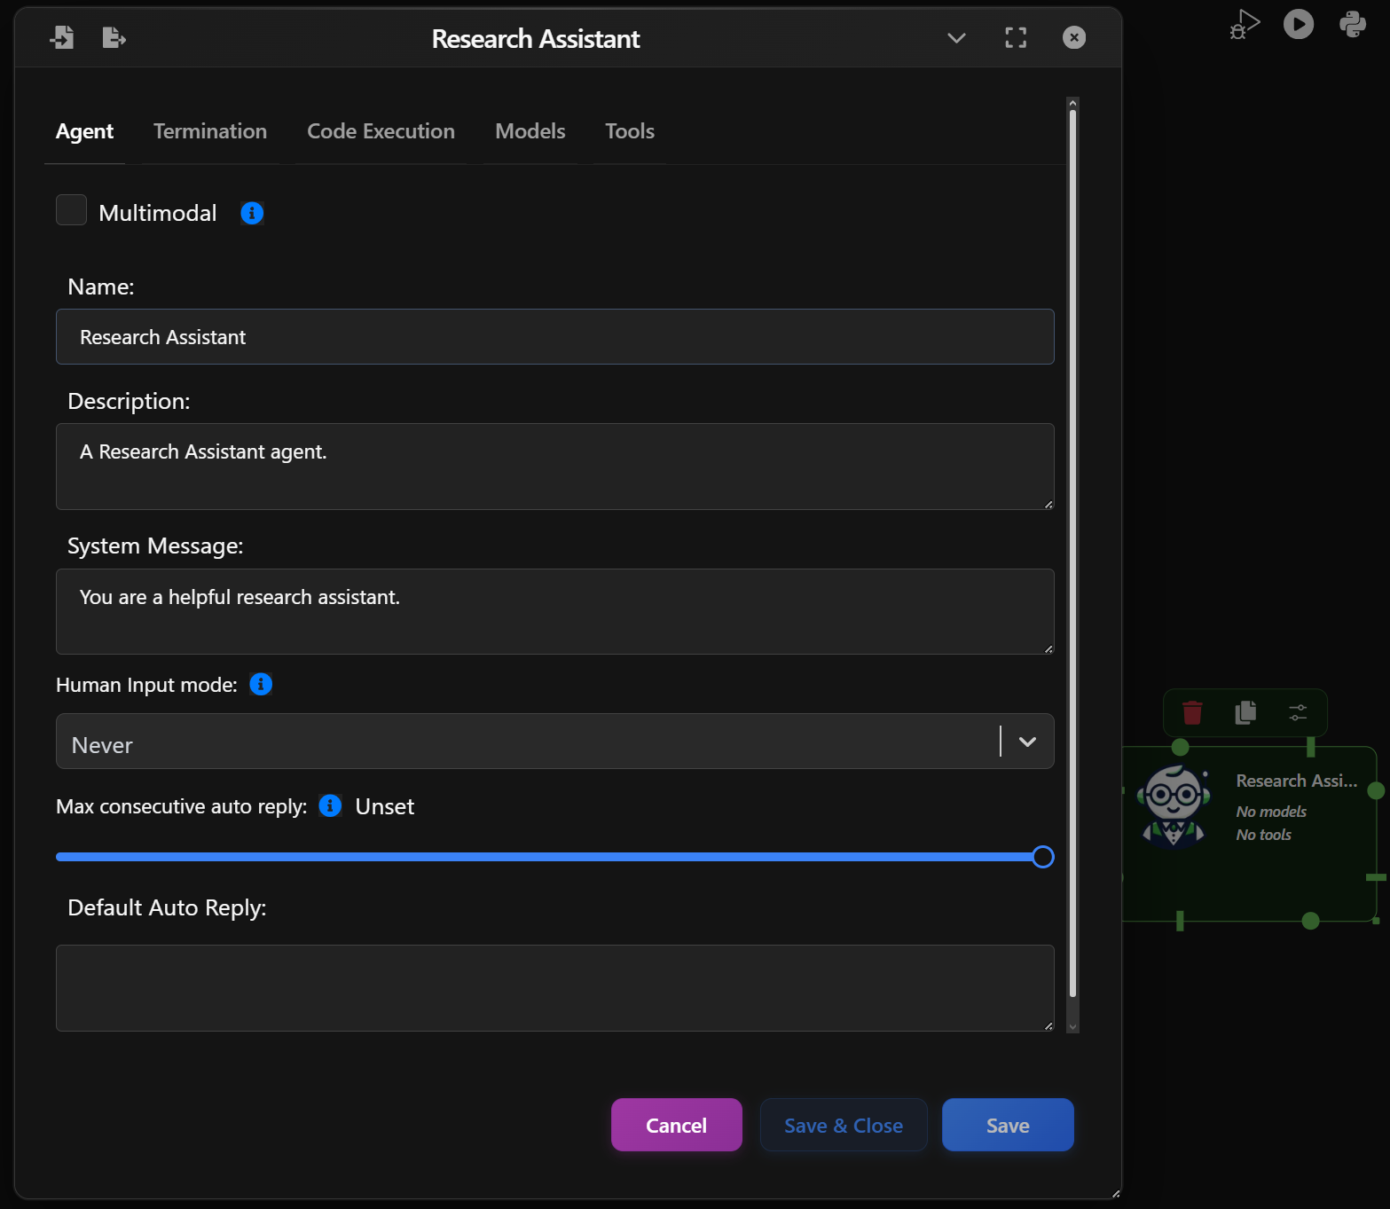This screenshot has width=1390, height=1209.
Task: Click the import file icon
Action: (62, 37)
